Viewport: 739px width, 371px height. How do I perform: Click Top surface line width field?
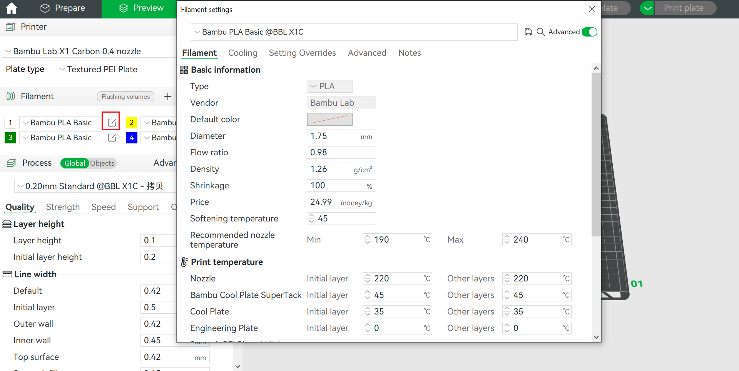pos(175,357)
